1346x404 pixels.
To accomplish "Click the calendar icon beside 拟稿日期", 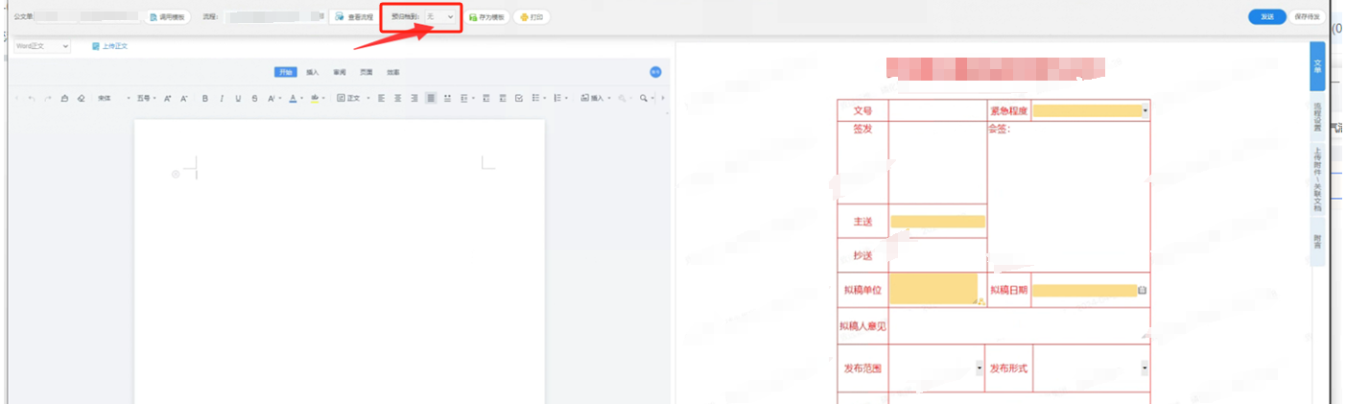I will point(1143,290).
